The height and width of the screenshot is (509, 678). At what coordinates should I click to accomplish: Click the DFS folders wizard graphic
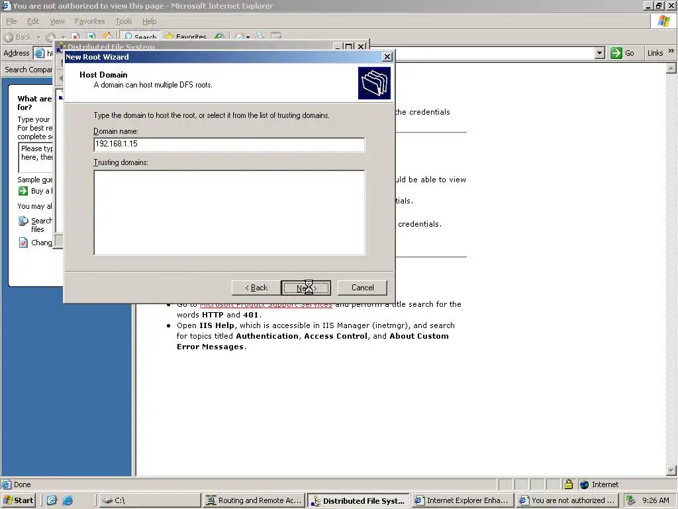(374, 83)
